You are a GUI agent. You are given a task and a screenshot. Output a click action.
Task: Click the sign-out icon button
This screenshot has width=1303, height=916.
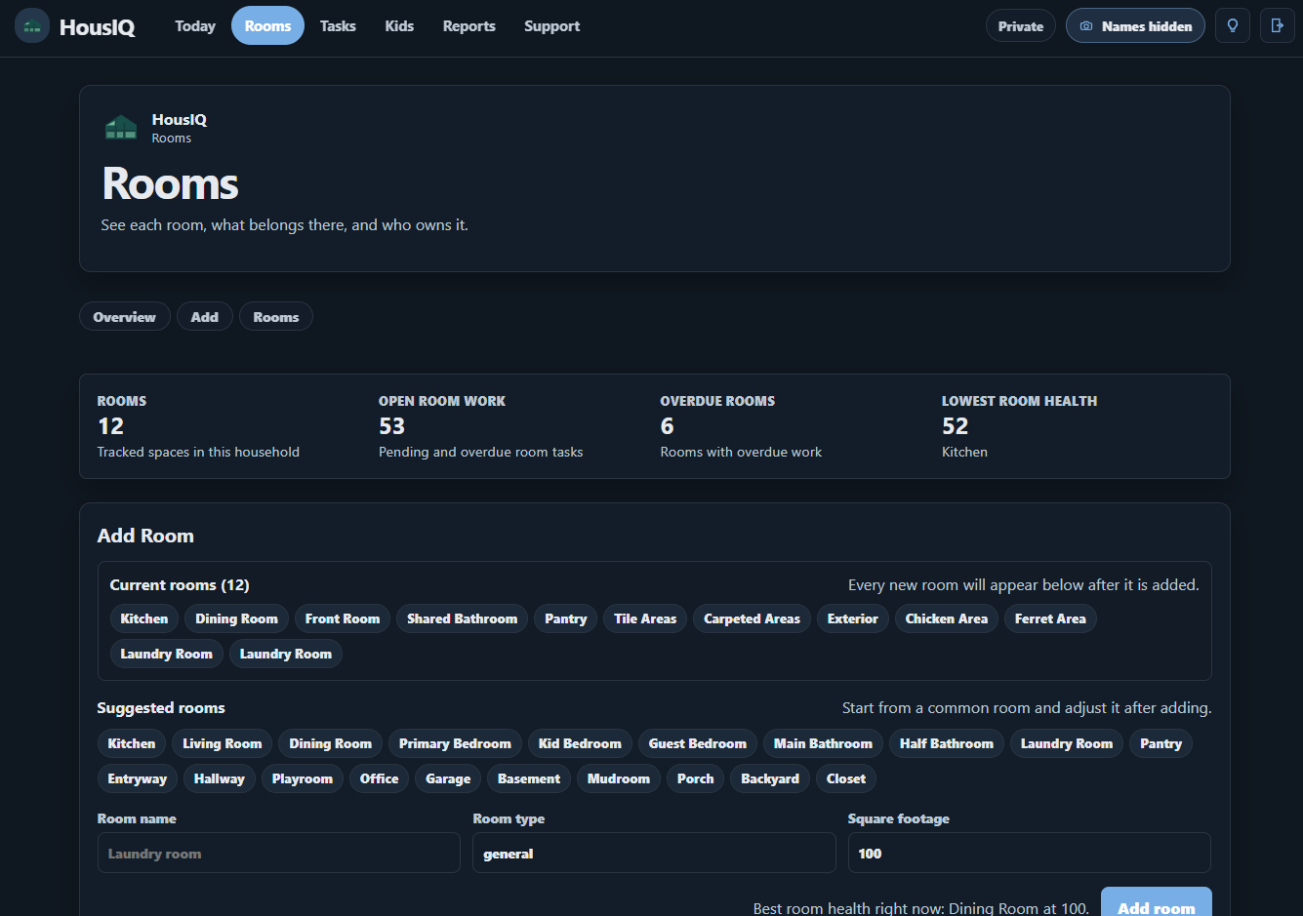(1278, 26)
